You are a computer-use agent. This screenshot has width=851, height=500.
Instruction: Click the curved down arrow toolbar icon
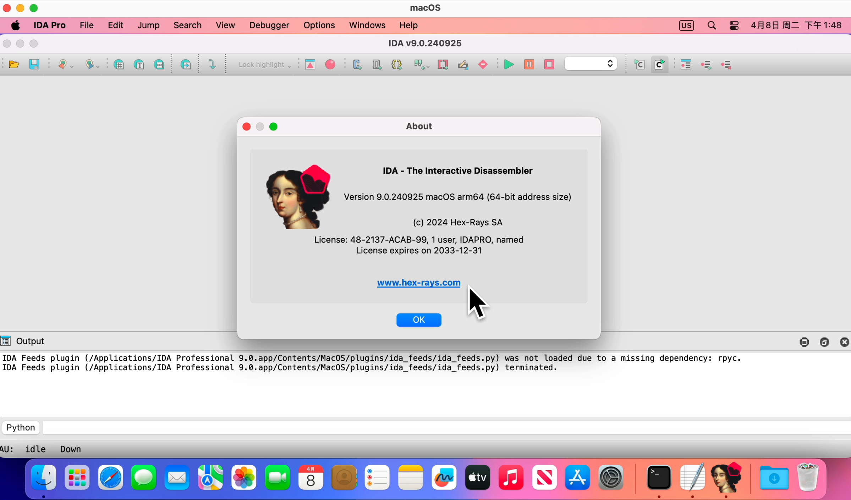(212, 65)
